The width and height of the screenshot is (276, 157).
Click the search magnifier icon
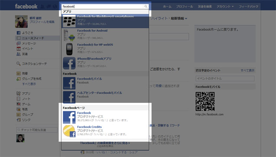pyautogui.click(x=146, y=7)
